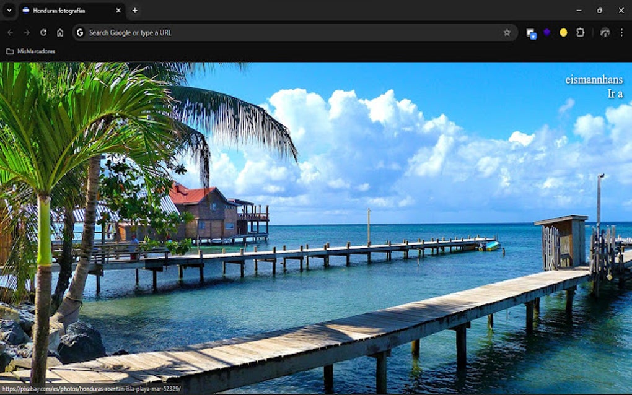Click the purple extension icon
Viewport: 632px width, 395px height.
pos(546,32)
